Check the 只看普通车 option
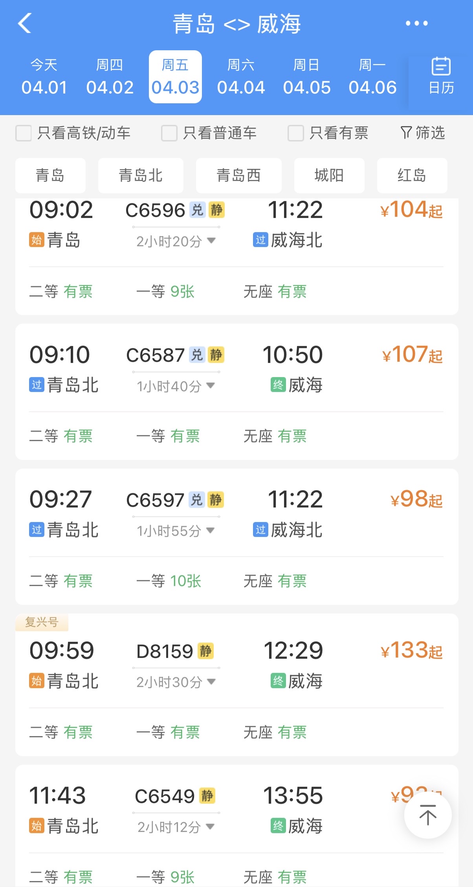Screen dimensions: 473x887 [x=169, y=133]
